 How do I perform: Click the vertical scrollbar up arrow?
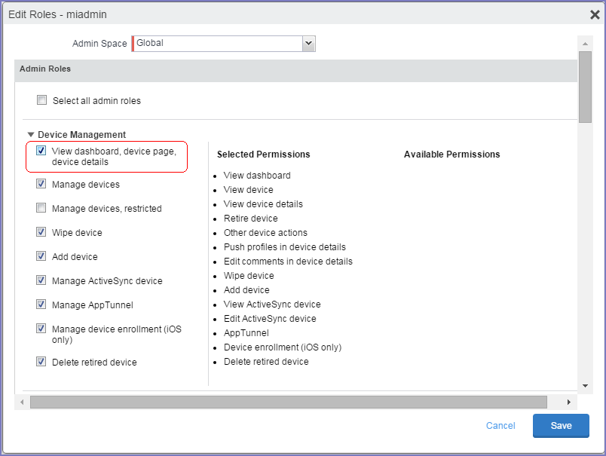pos(585,44)
